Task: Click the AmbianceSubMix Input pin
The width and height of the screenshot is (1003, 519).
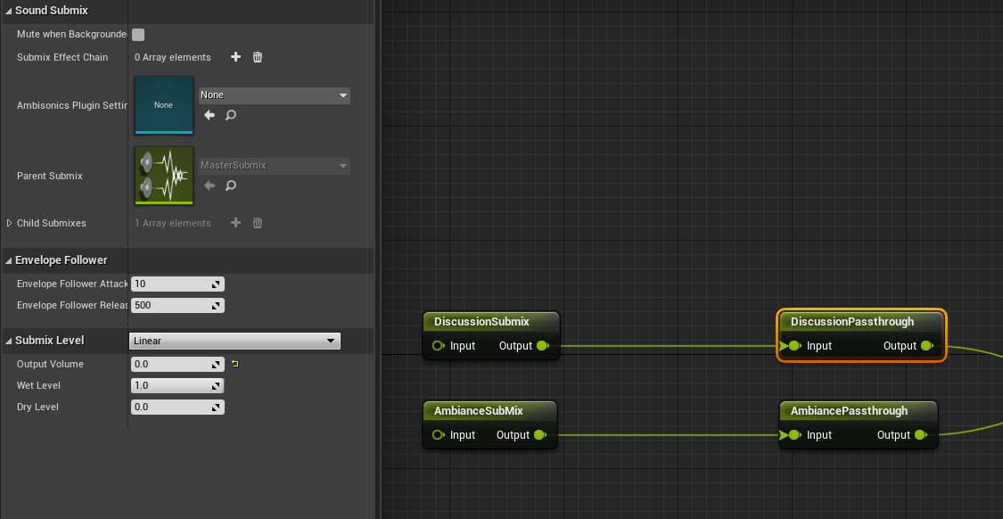Action: point(438,435)
